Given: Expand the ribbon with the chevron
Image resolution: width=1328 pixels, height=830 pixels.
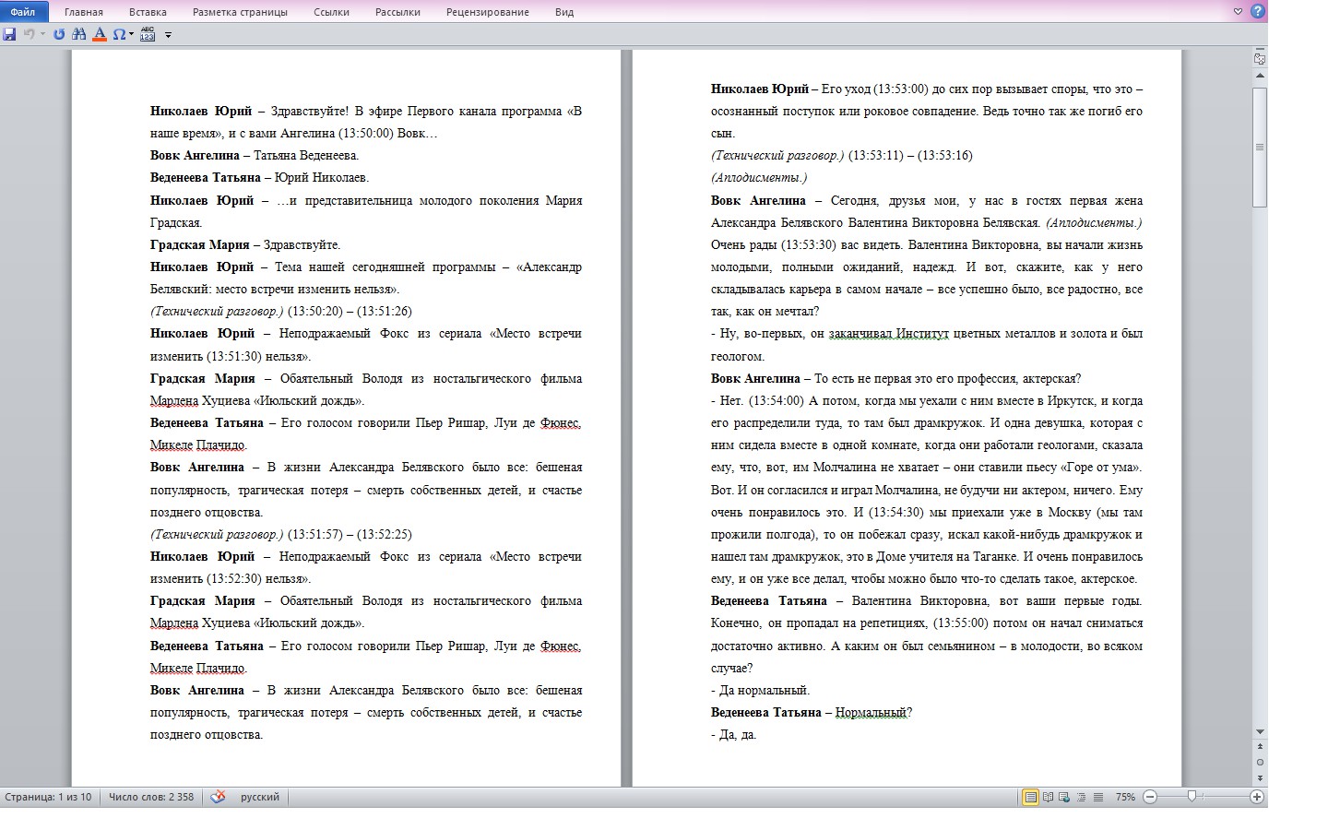Looking at the screenshot, I should coord(1239,12).
